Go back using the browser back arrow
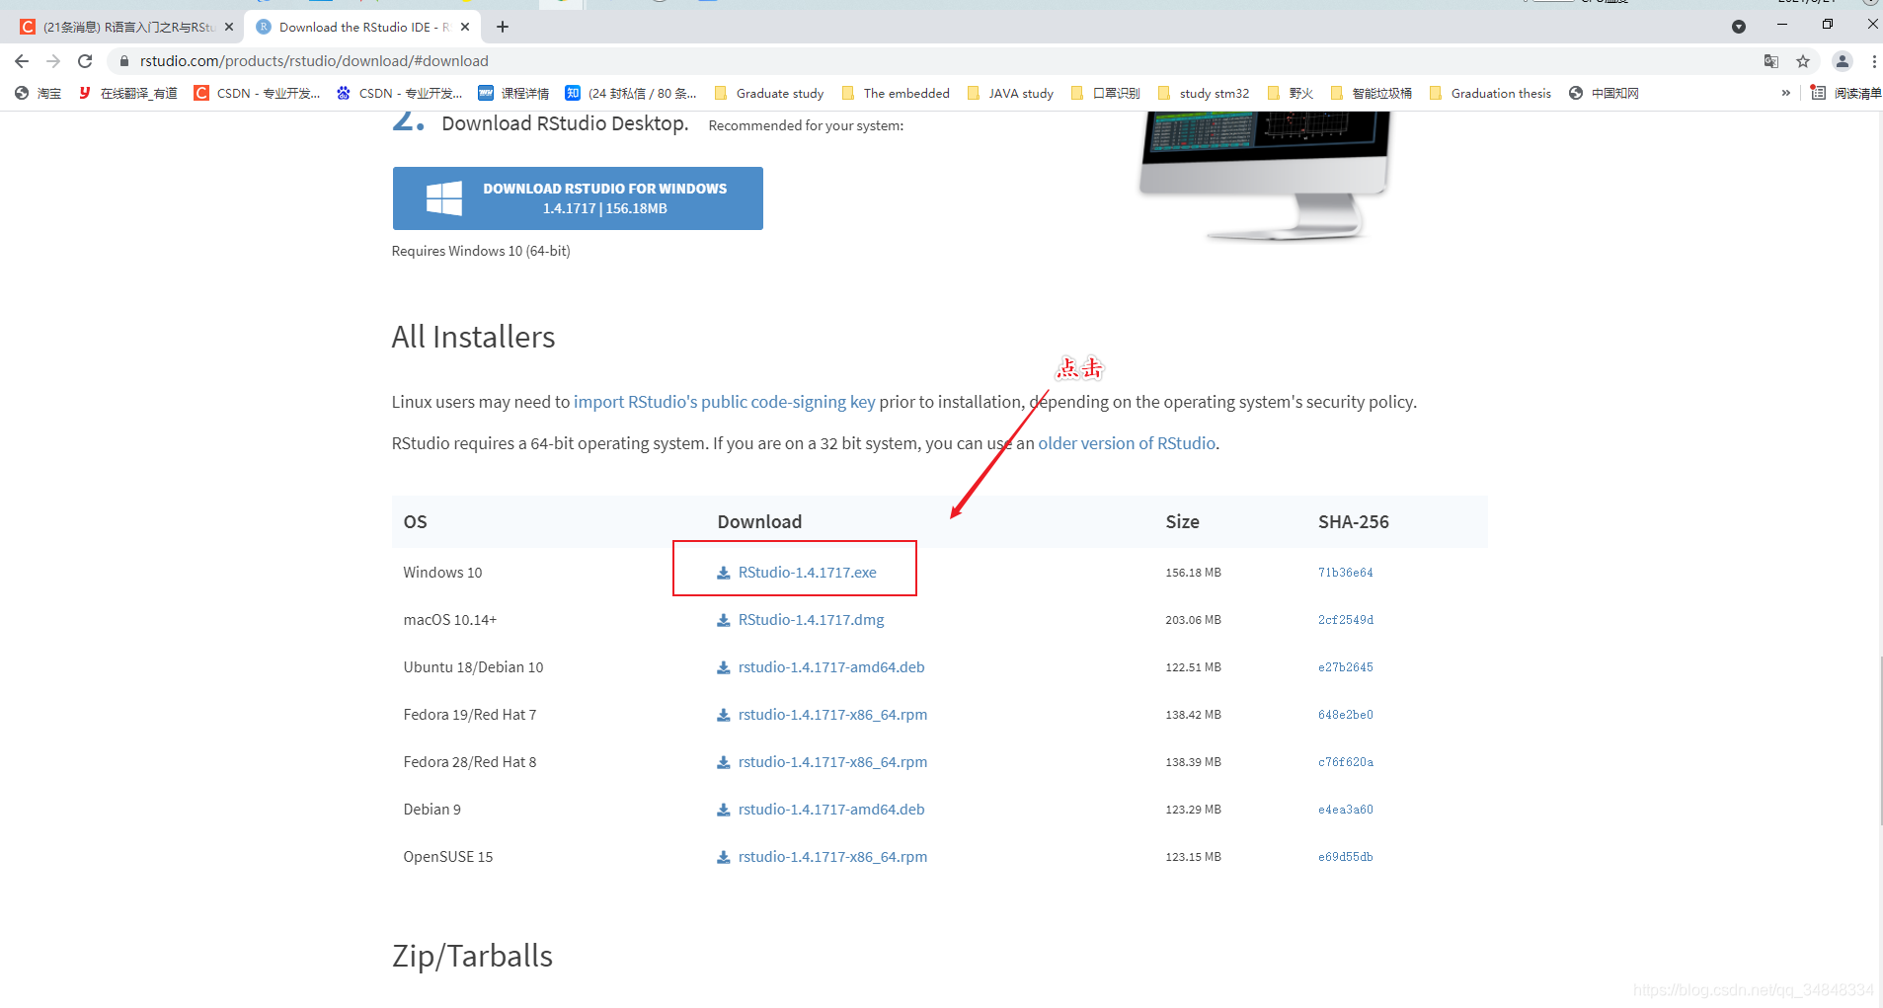 tap(22, 61)
